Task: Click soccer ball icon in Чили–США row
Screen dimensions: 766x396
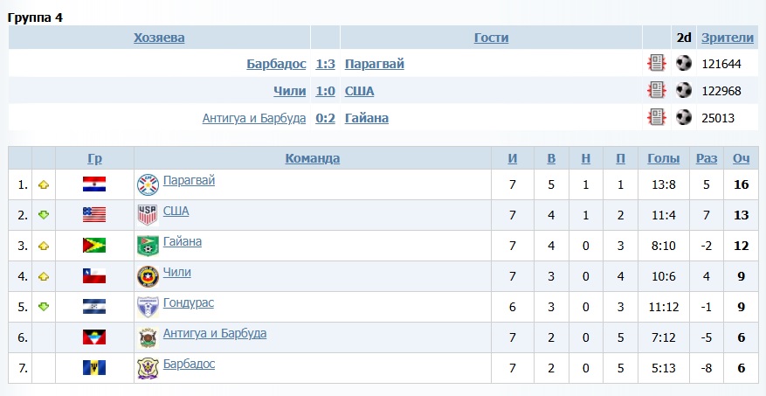Action: [683, 90]
